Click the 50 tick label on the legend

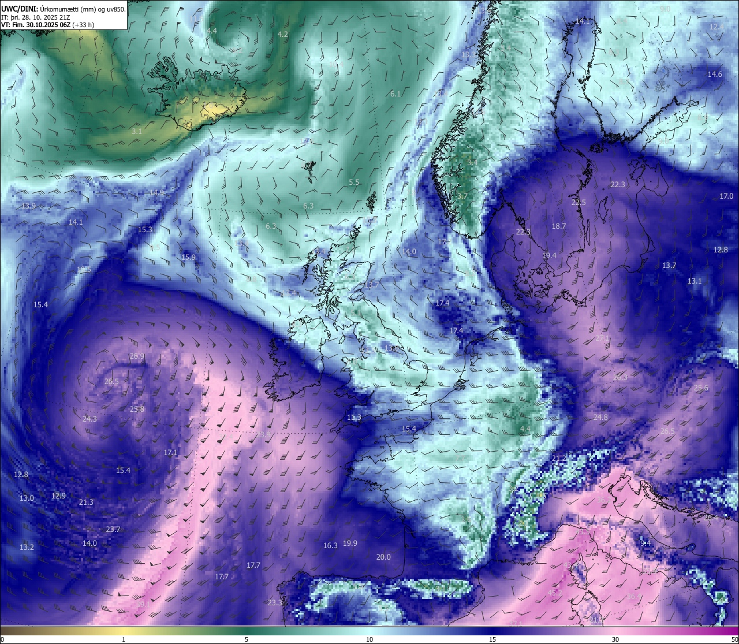(x=734, y=639)
